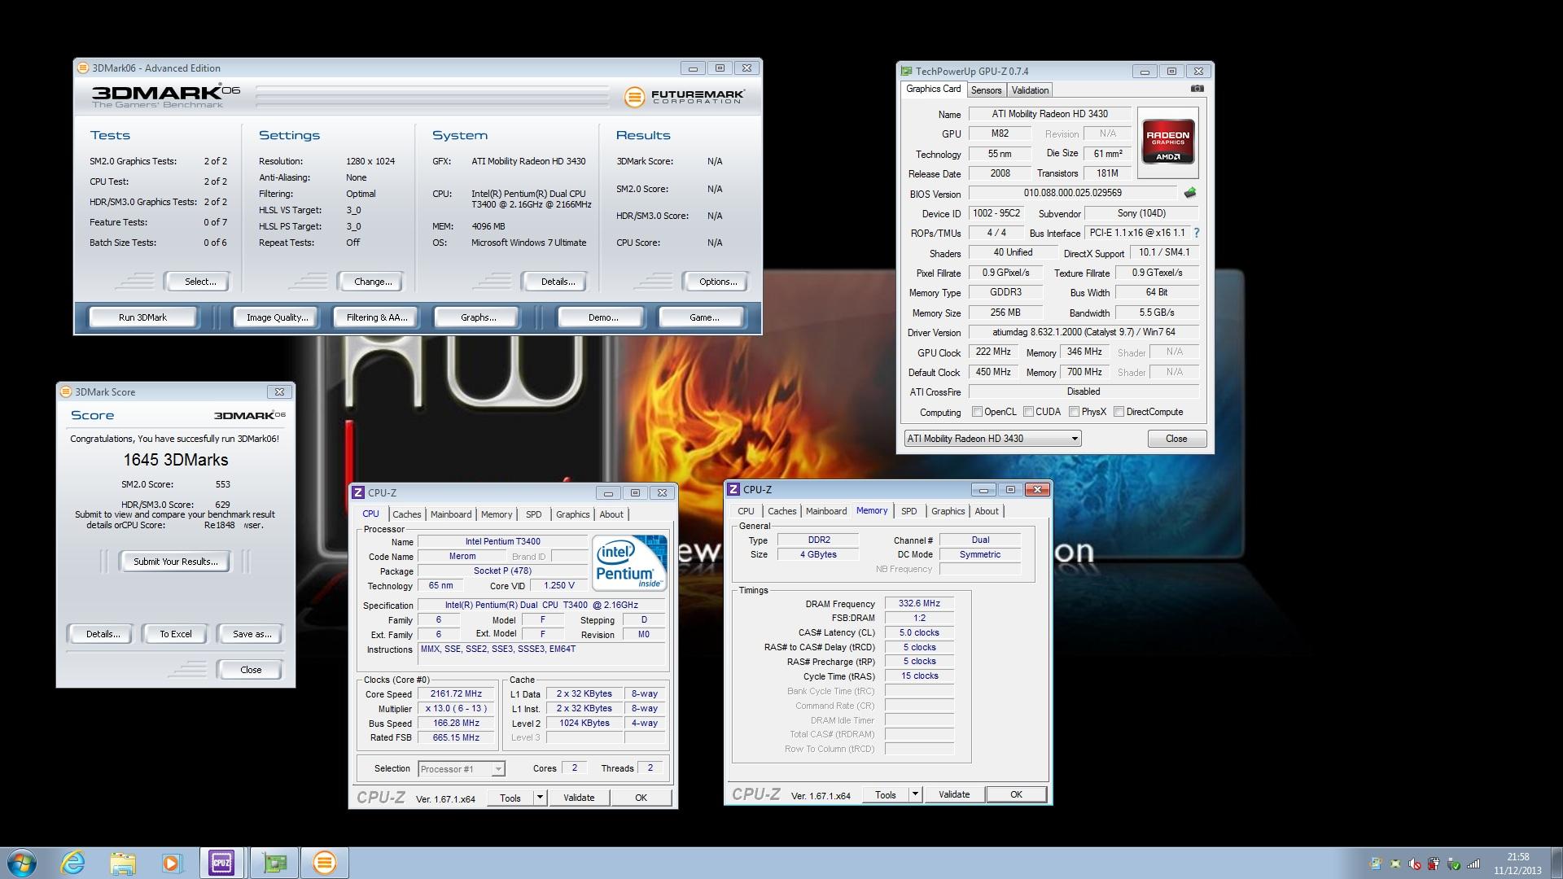Click the BIOS save chip icon in GPU-Z
This screenshot has width=1563, height=879.
click(1190, 193)
